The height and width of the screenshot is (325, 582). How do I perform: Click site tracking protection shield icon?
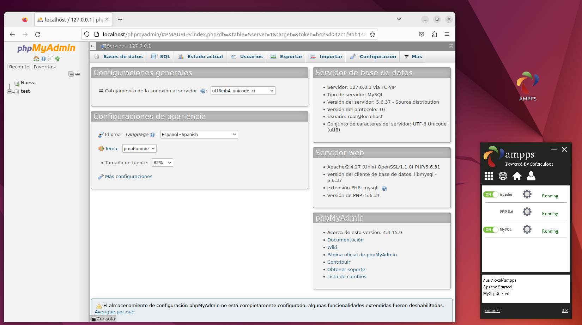tap(87, 34)
